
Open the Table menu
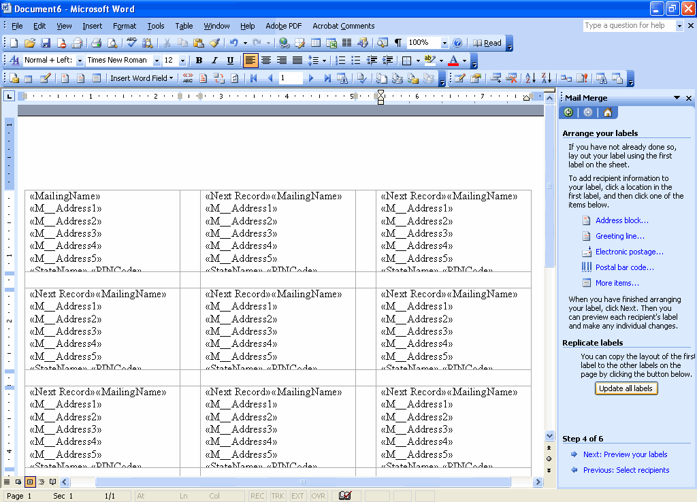184,26
